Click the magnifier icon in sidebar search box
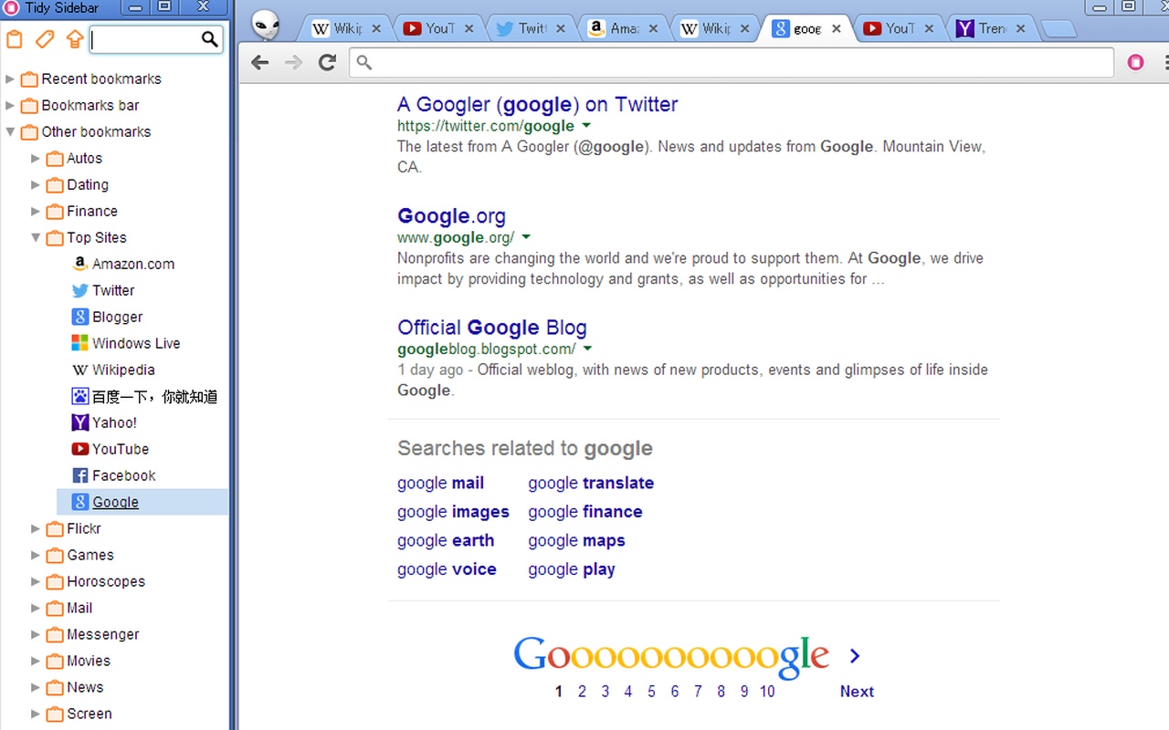 (210, 39)
